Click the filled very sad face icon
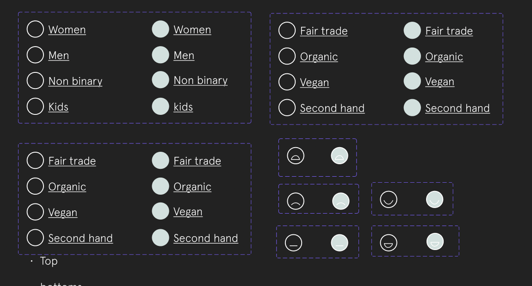This screenshot has width=532, height=286. tap(340, 156)
